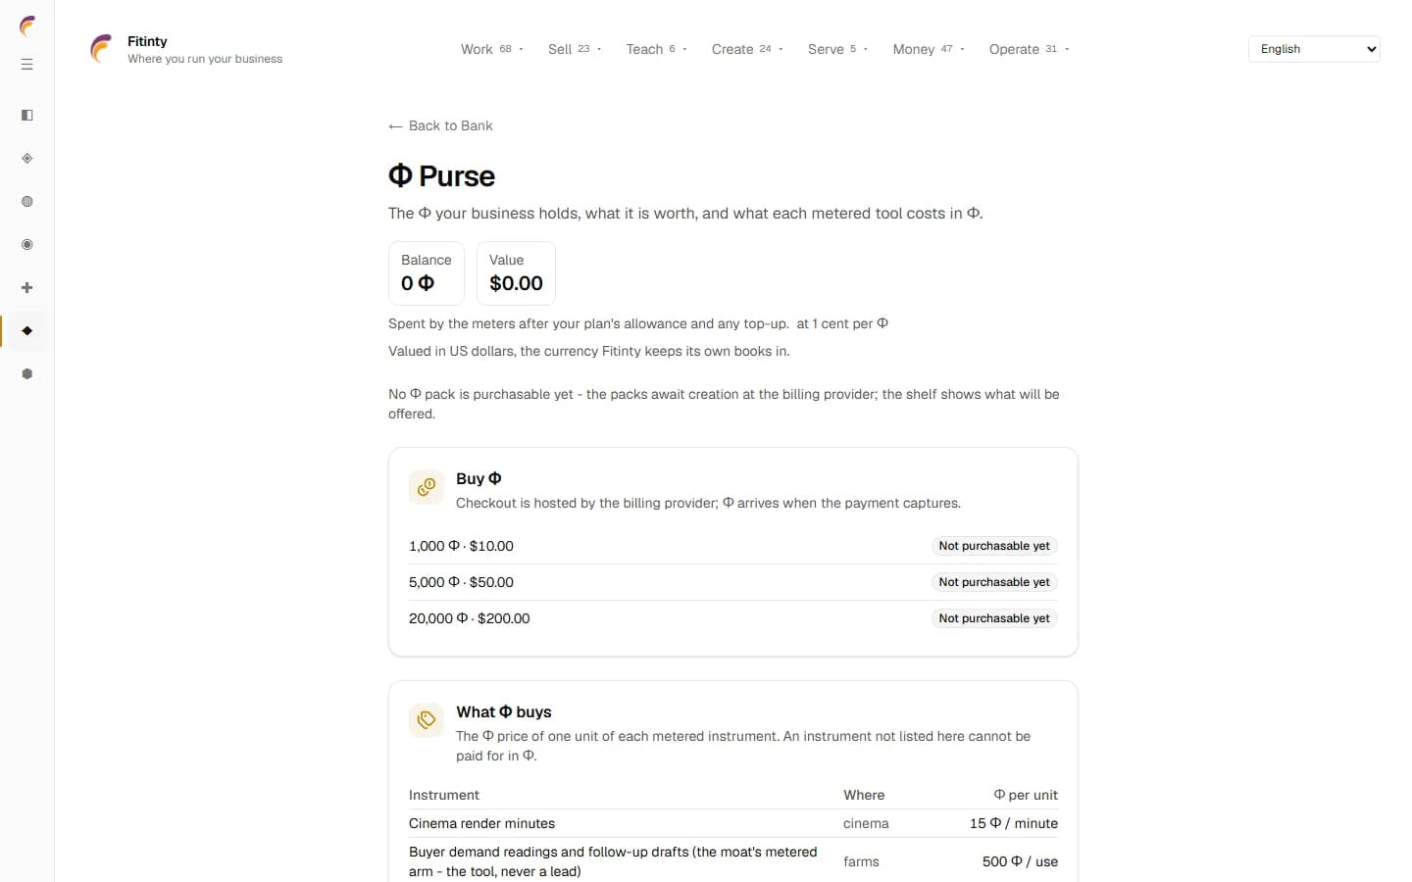Click the half-filled square sidebar icon
The width and height of the screenshot is (1412, 882).
[27, 116]
